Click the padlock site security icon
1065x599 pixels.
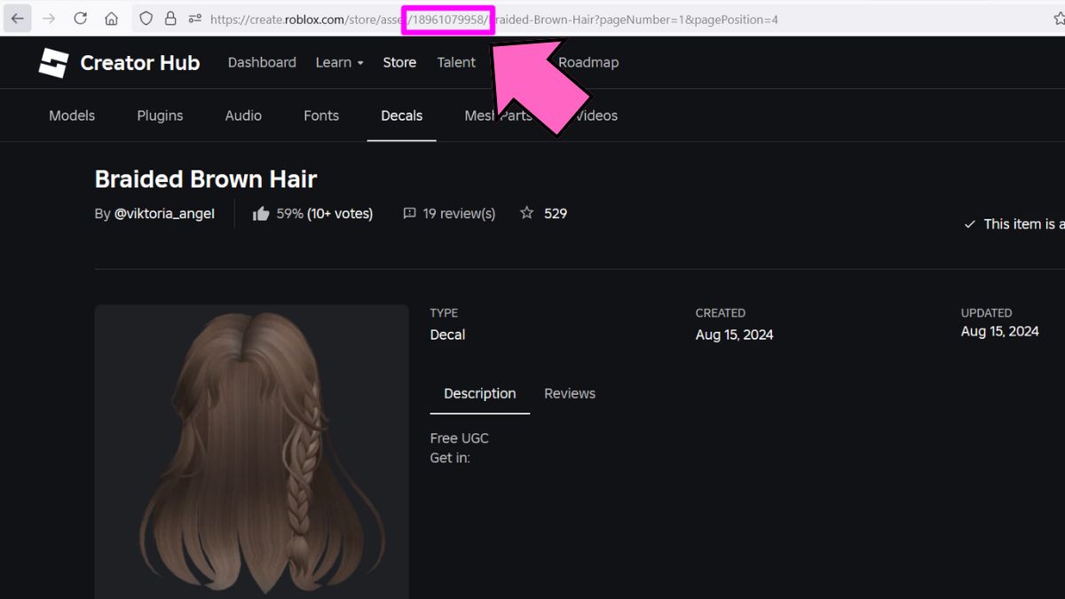coord(171,19)
